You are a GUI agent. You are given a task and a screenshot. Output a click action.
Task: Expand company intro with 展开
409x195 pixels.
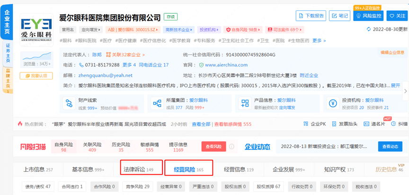point(395,86)
